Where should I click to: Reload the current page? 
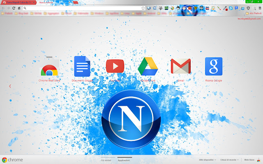point(14,8)
